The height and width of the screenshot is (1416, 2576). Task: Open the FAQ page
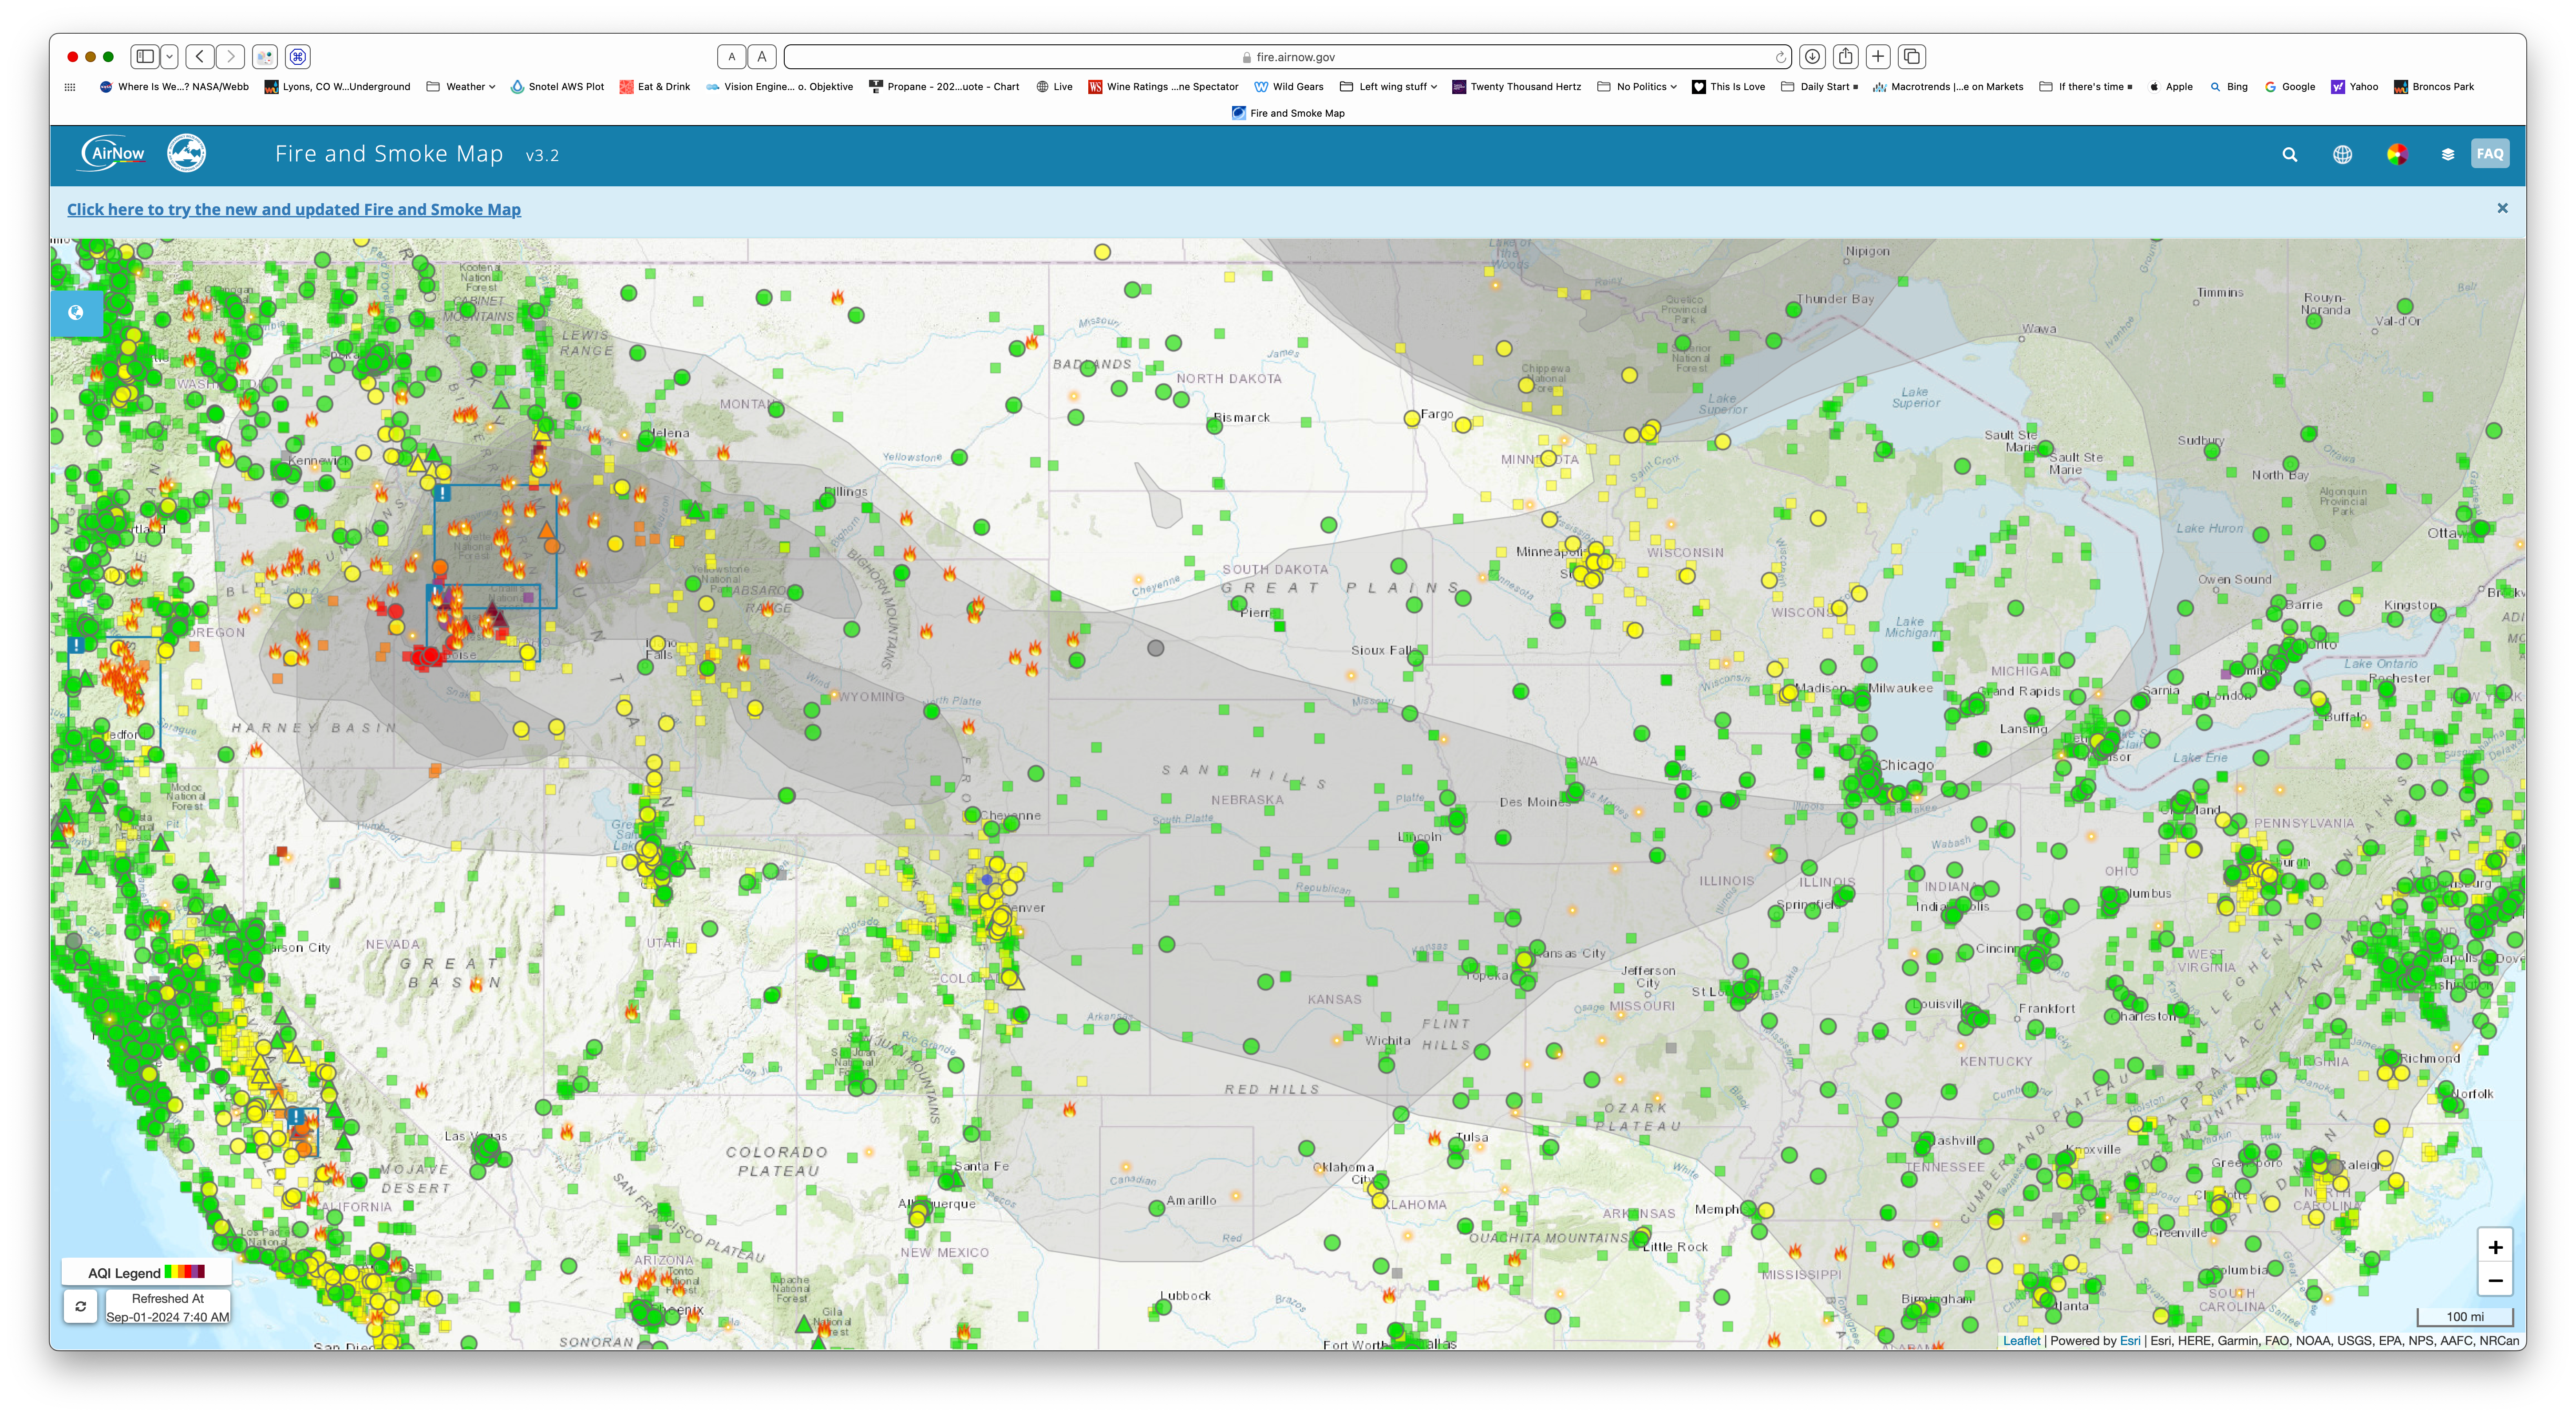[x=2489, y=154]
